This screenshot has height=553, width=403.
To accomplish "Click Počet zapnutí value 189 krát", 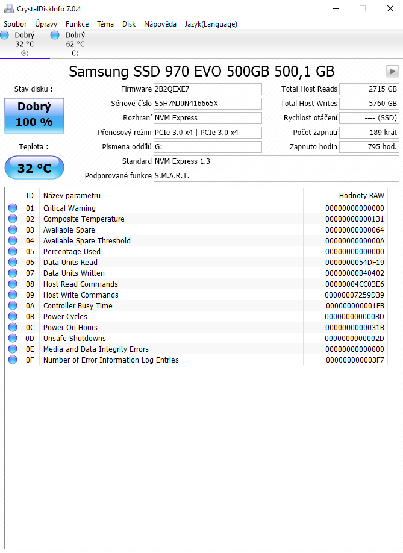I will point(369,133).
